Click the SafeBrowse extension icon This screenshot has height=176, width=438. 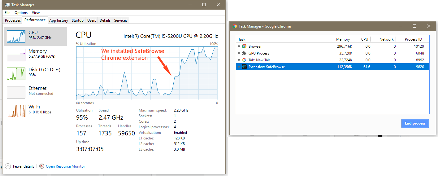[244, 67]
